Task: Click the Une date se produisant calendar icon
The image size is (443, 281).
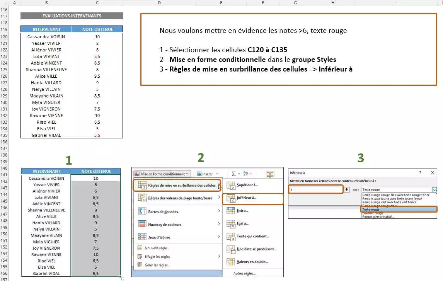Action: 231,249
